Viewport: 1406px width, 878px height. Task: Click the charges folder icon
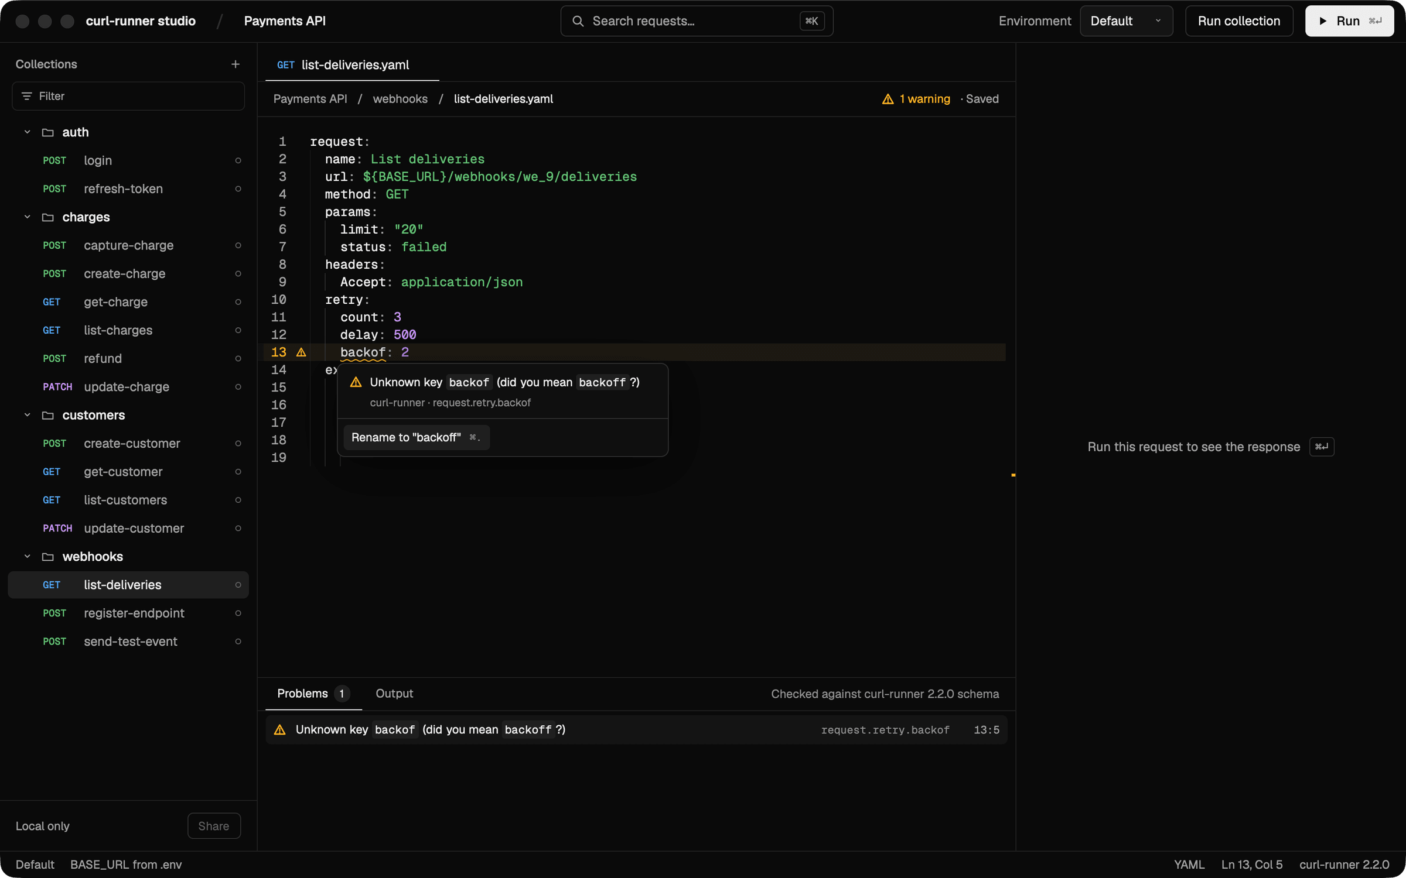pyautogui.click(x=48, y=217)
